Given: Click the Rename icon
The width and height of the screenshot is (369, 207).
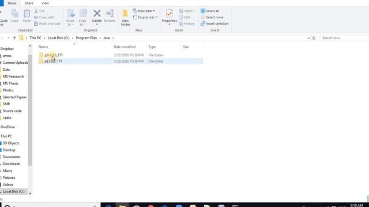Looking at the screenshot, I should pos(110,13).
